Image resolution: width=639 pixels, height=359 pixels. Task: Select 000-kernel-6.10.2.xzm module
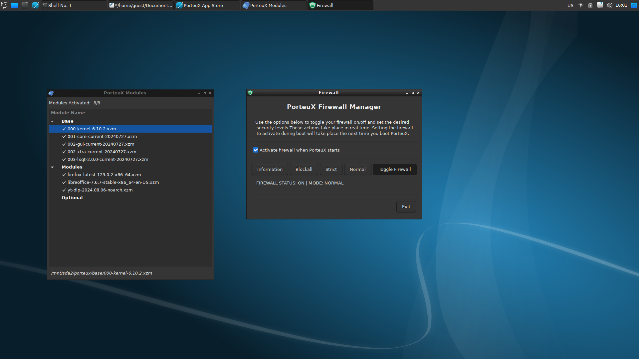coord(130,129)
